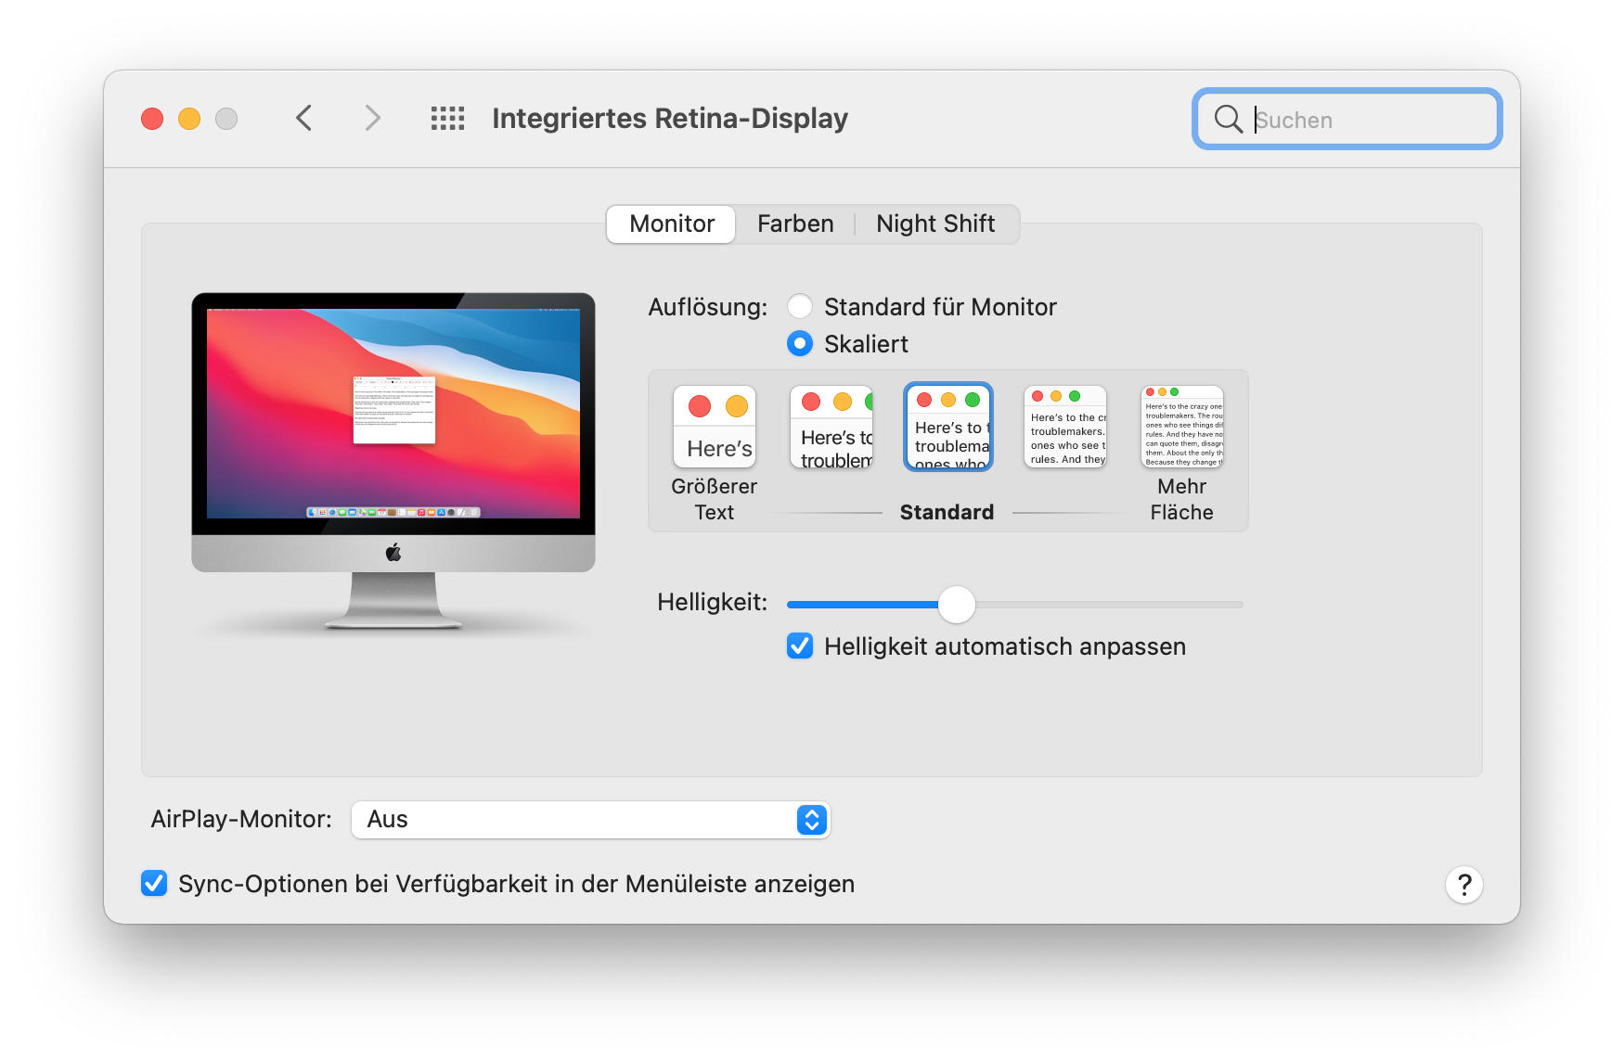Screen dimensions: 1624x1061
Task: Choose the Standard scaling thumbnail
Action: click(948, 427)
